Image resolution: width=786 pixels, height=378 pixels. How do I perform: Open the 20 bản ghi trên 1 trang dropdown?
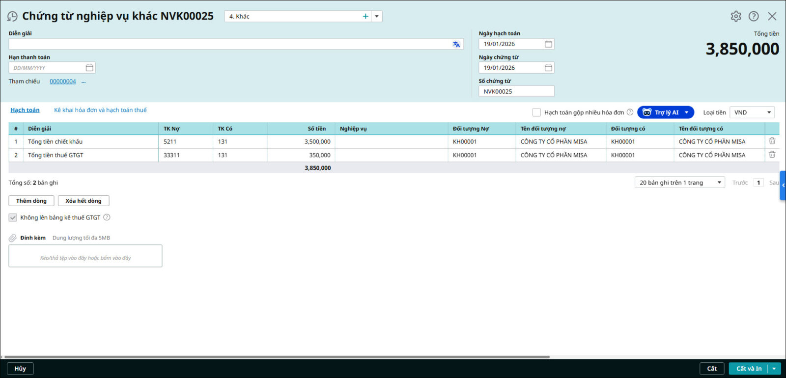click(x=679, y=183)
